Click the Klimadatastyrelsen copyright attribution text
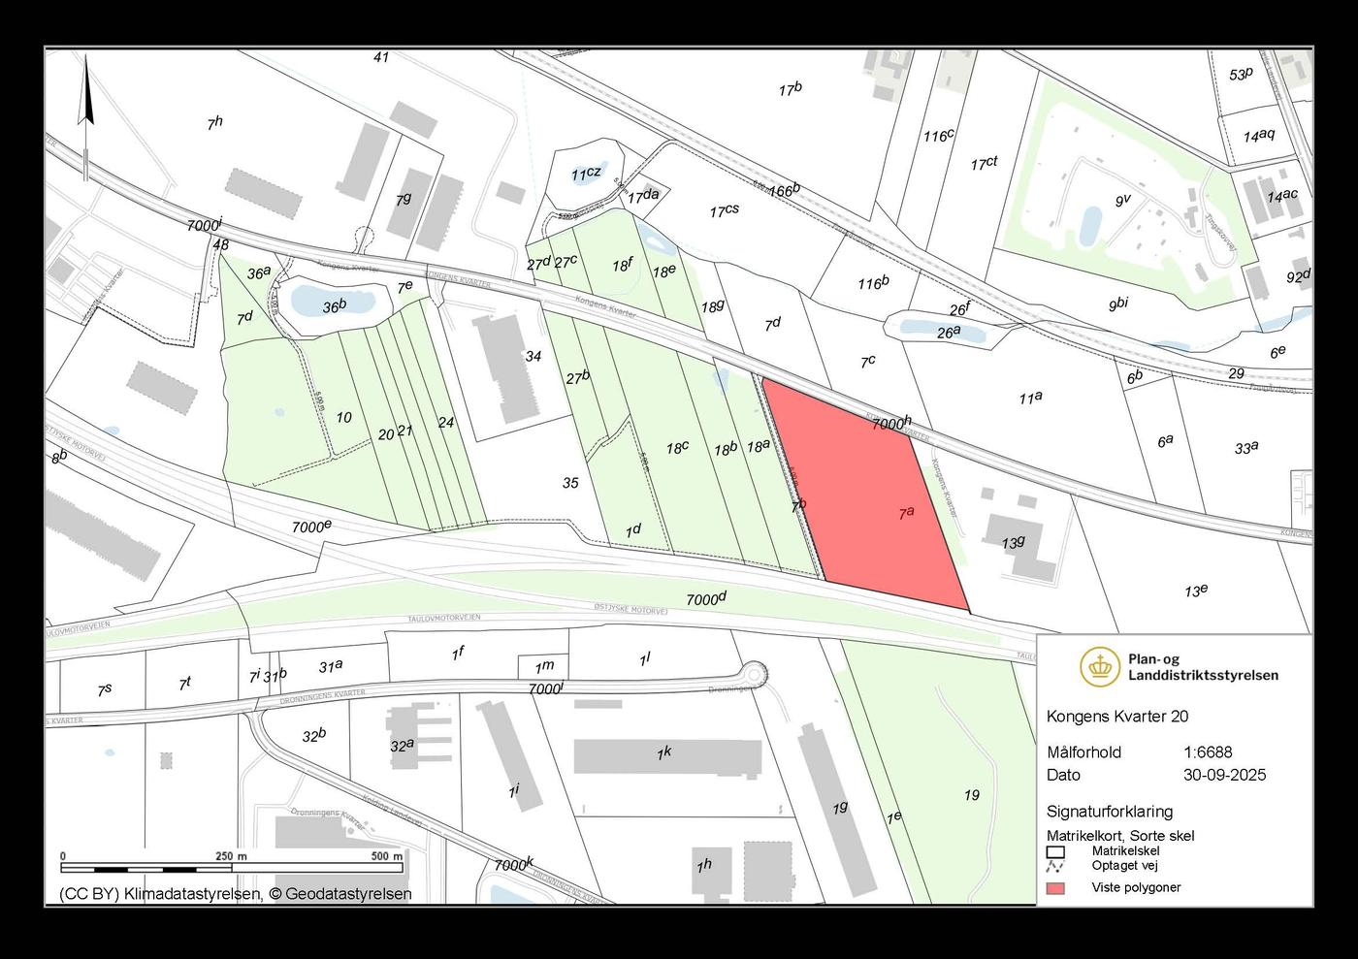This screenshot has width=1358, height=959. [x=236, y=894]
